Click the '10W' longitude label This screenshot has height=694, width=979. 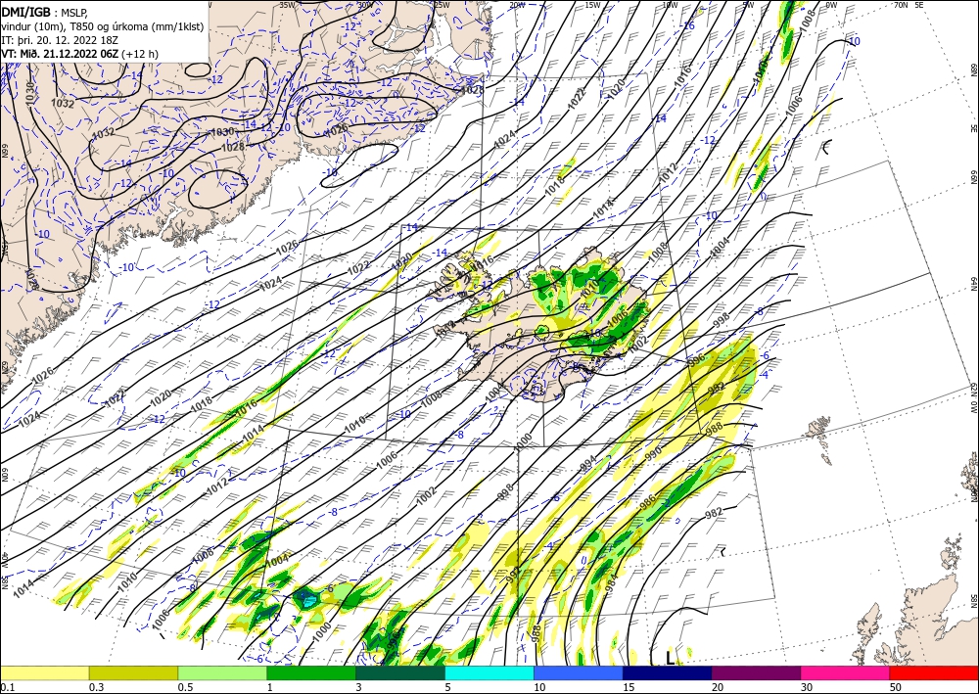(x=670, y=5)
